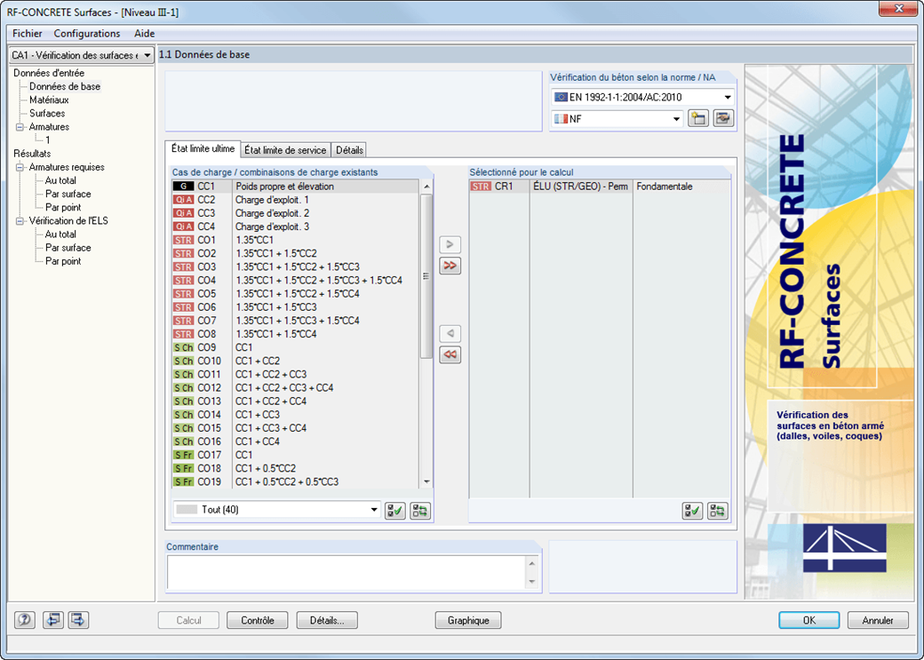Click the Qi A badge of CC2
Viewport: 924px width, 660px height.
point(183,200)
